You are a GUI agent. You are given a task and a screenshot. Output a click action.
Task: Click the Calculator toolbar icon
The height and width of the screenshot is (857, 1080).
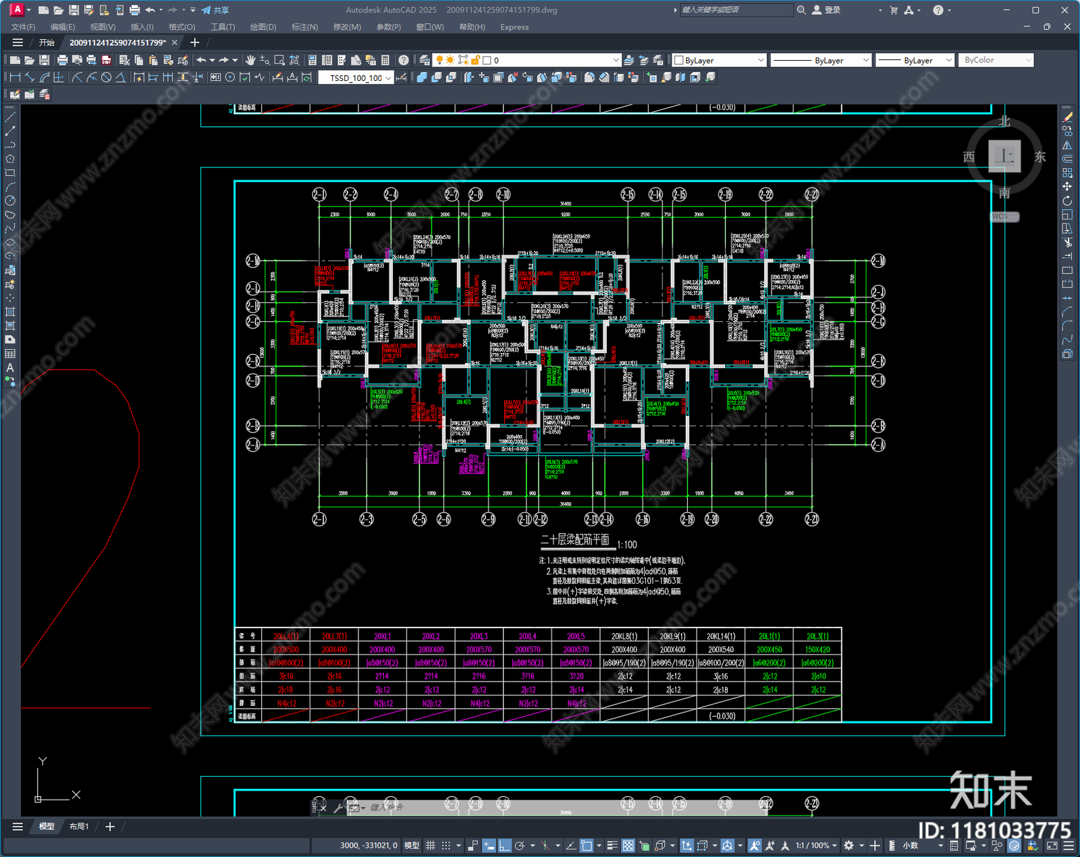[x=385, y=60]
